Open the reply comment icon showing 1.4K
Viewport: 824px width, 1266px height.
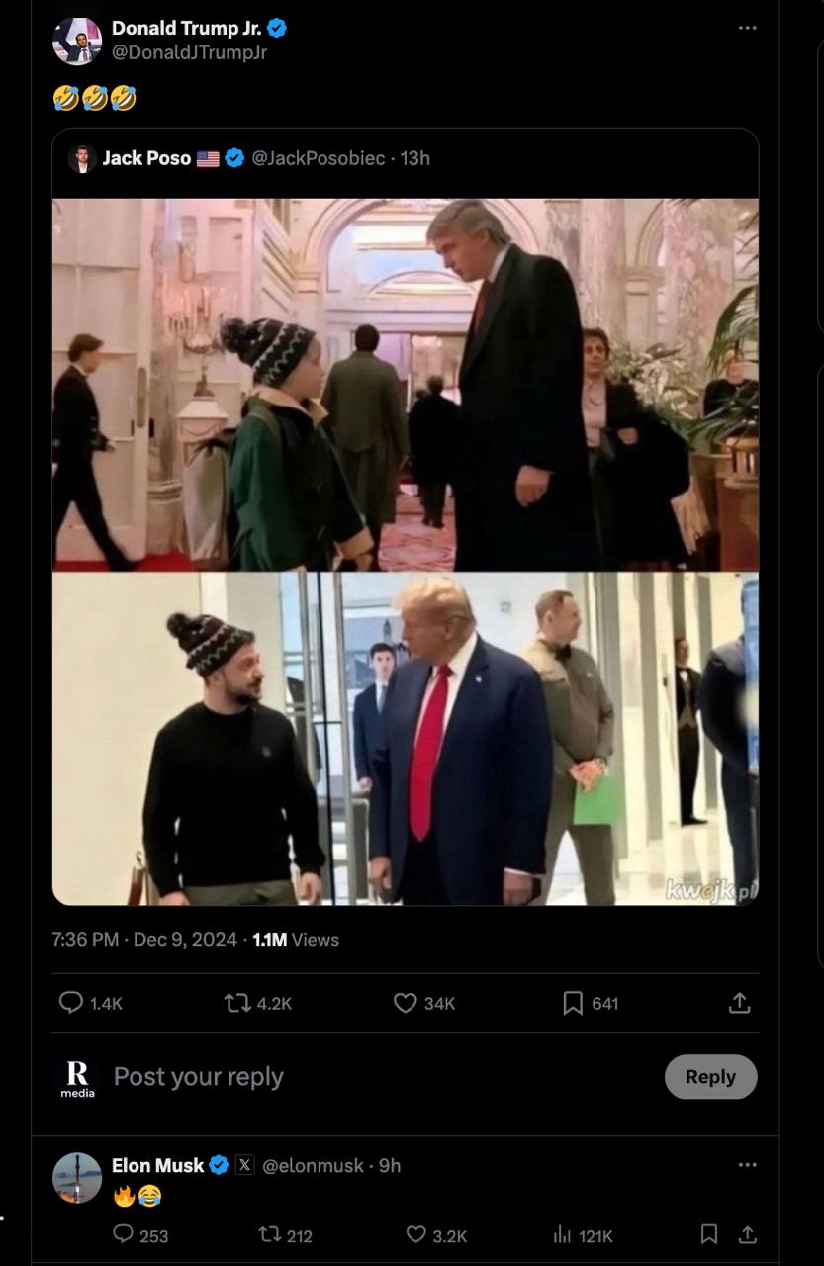pos(90,1003)
